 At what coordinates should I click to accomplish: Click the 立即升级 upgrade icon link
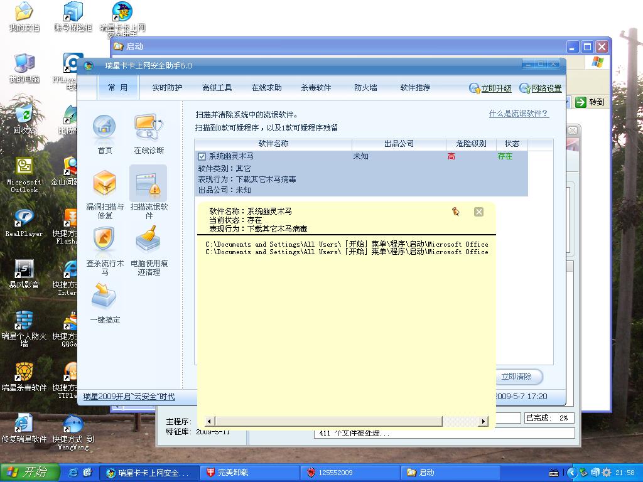point(490,88)
